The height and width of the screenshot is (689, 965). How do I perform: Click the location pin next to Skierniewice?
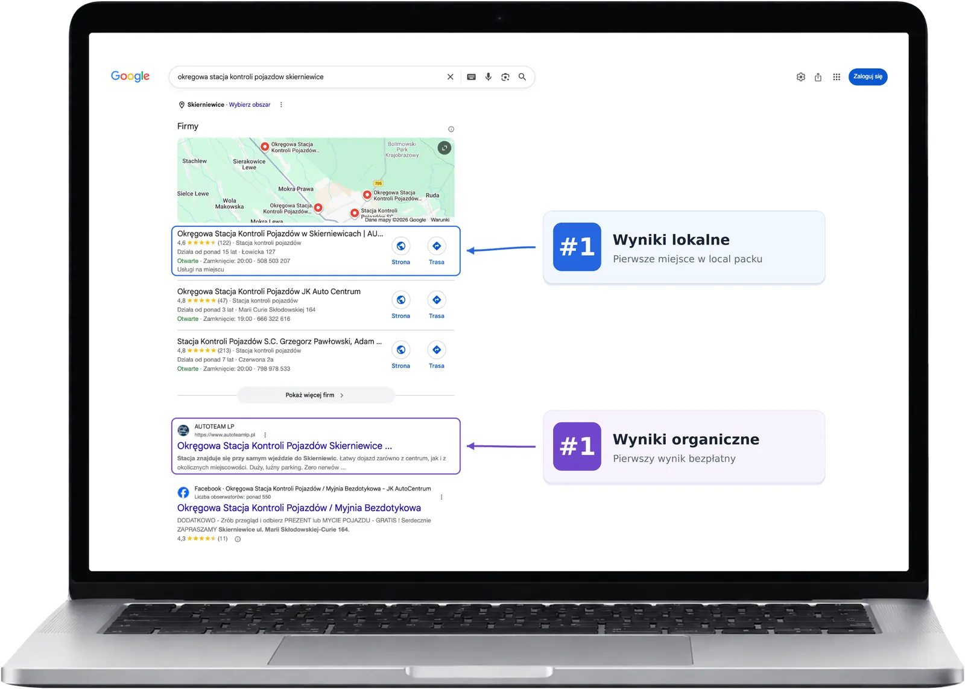pyautogui.click(x=182, y=105)
